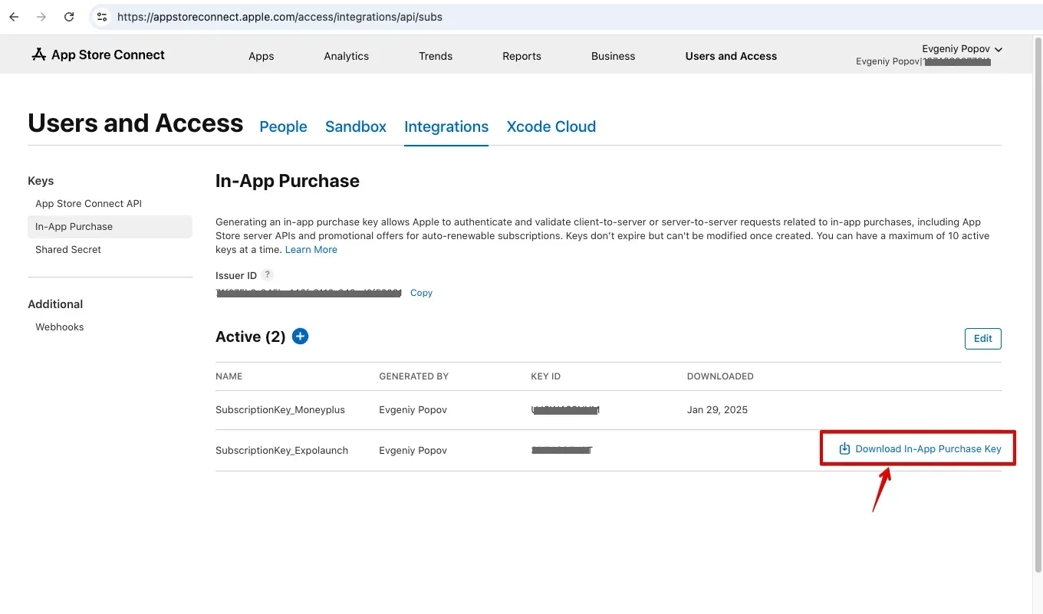Click the NAME column header

[229, 376]
